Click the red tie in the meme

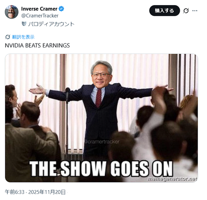click(x=98, y=98)
